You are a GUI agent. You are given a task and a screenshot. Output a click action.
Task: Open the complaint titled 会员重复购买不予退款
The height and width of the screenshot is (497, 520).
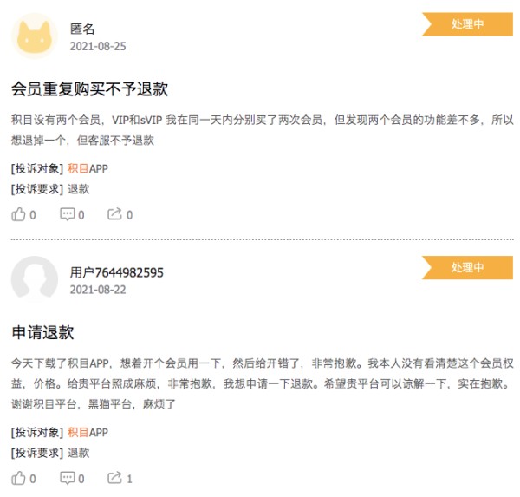coord(89,89)
